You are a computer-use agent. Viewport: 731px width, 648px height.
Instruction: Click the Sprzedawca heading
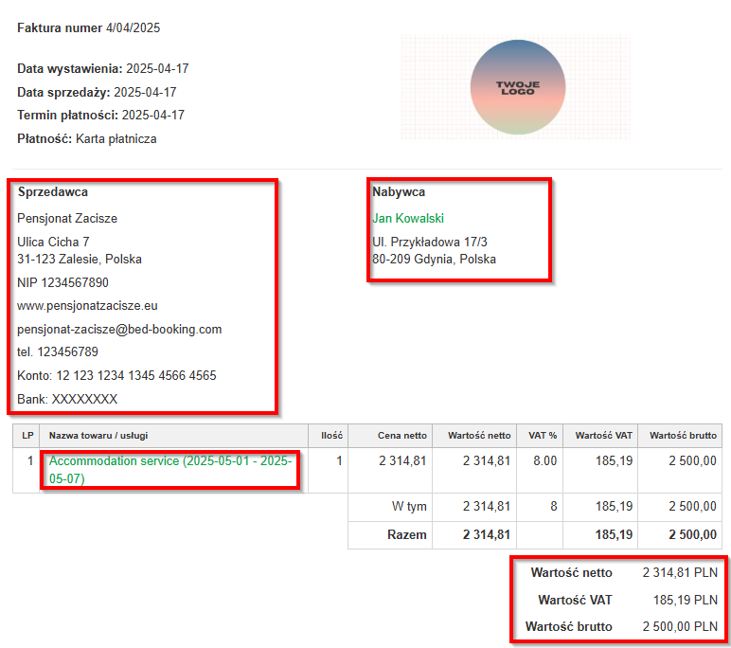53,191
